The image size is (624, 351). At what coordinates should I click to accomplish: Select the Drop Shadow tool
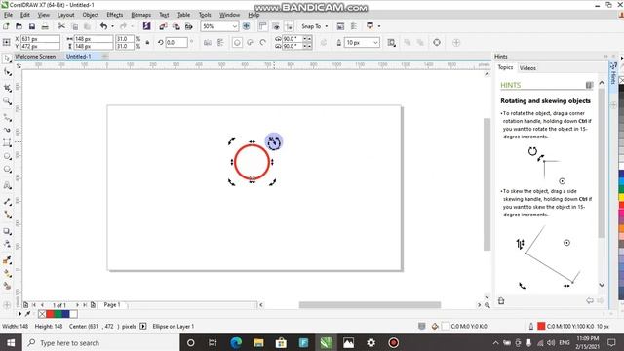pos(7,231)
